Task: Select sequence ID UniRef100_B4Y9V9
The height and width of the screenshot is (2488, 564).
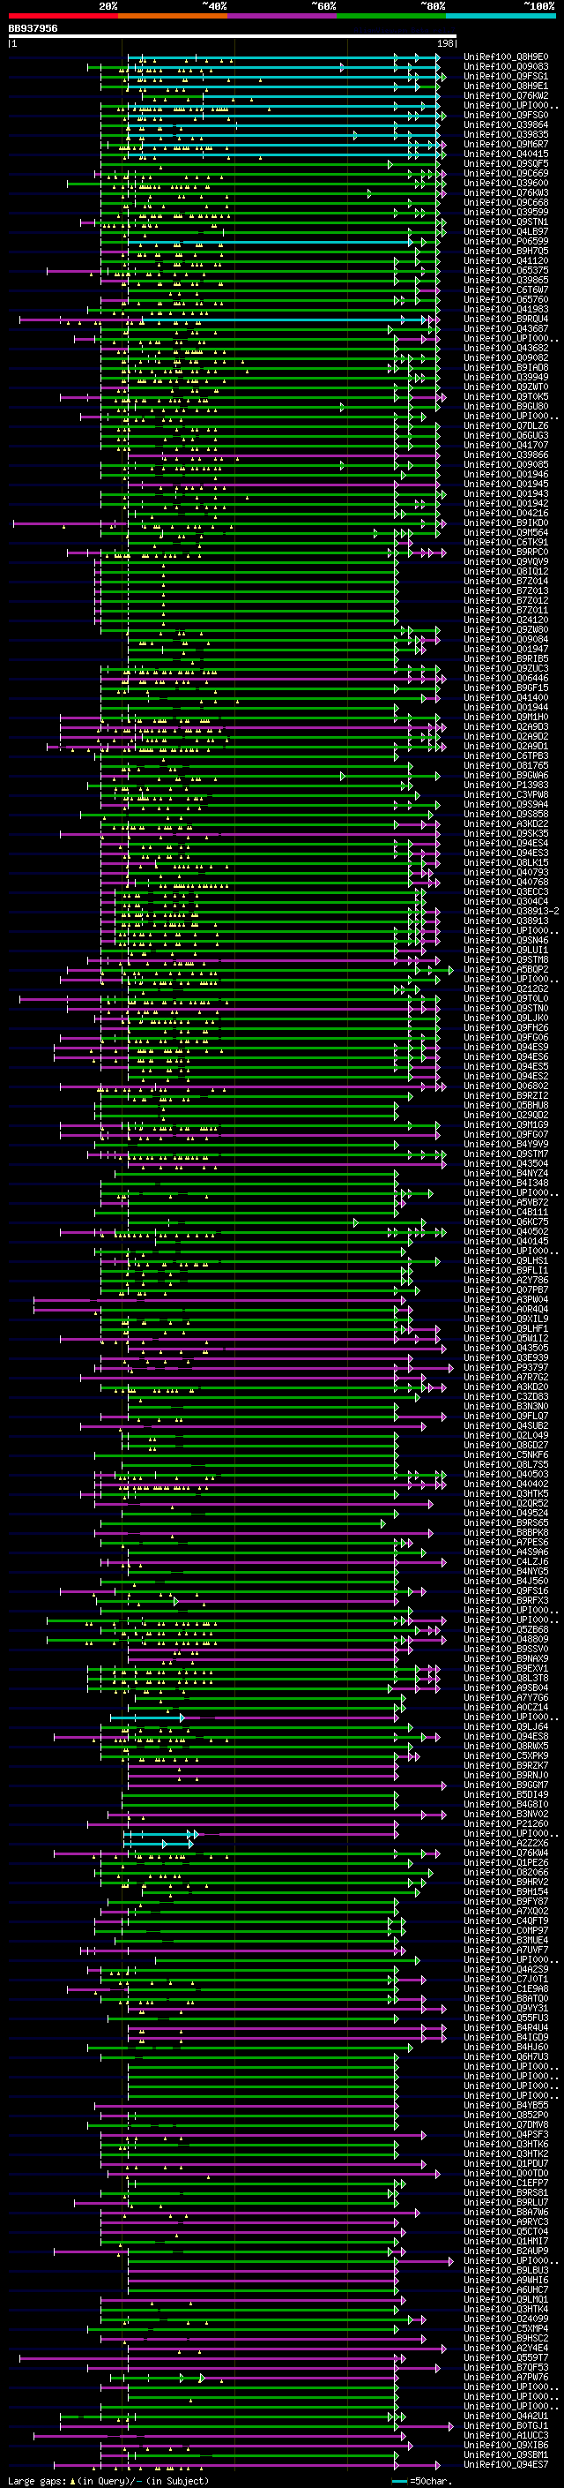Action: click(x=506, y=1145)
